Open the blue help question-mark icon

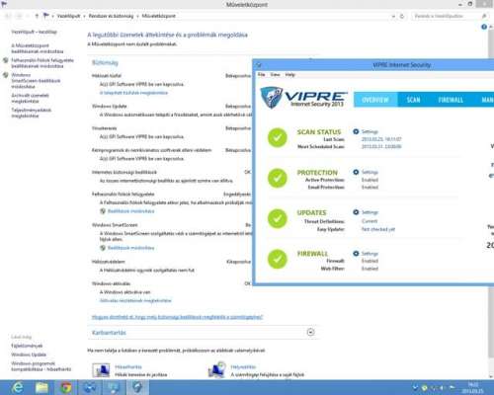pos(484,27)
